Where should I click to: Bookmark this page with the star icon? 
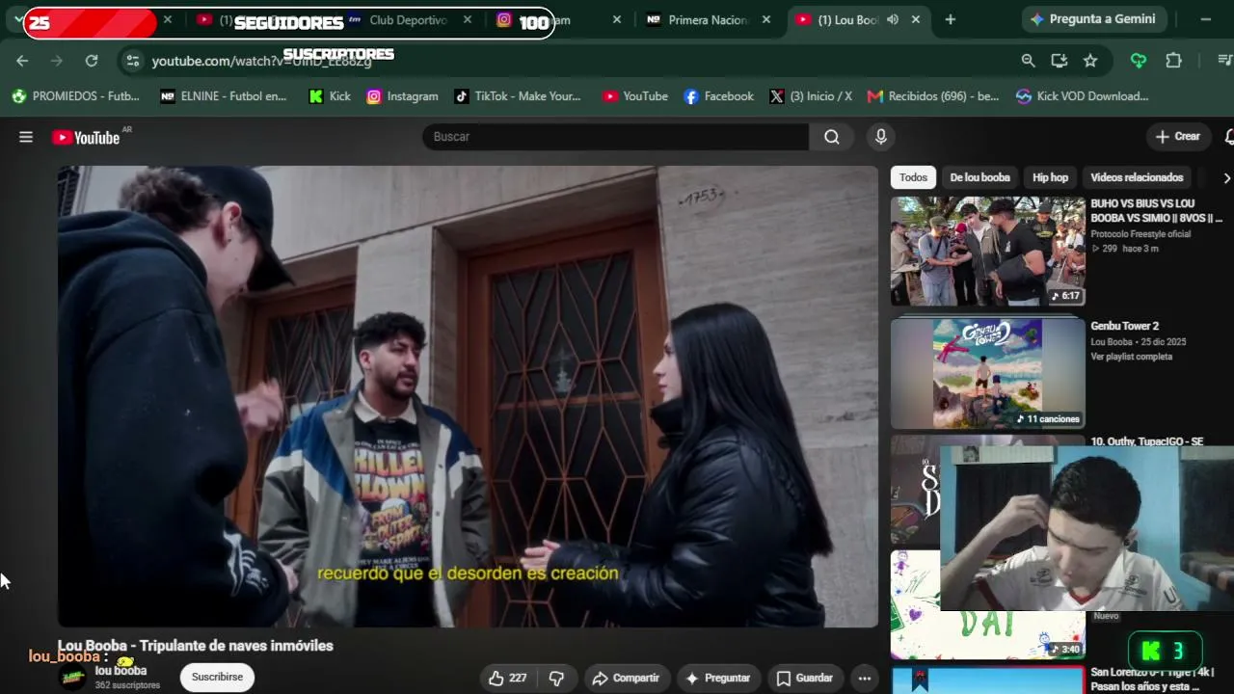tap(1090, 61)
